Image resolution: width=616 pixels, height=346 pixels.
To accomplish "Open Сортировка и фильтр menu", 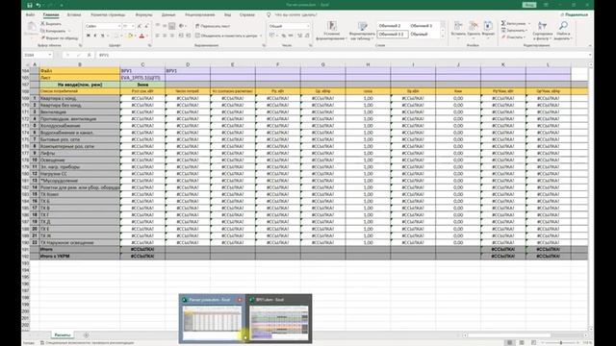I will tap(543, 31).
